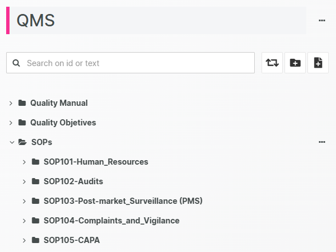The width and height of the screenshot is (336, 252).
Task: Select SOP103-Post-market_Surveillance (PMS) item
Action: (123, 201)
